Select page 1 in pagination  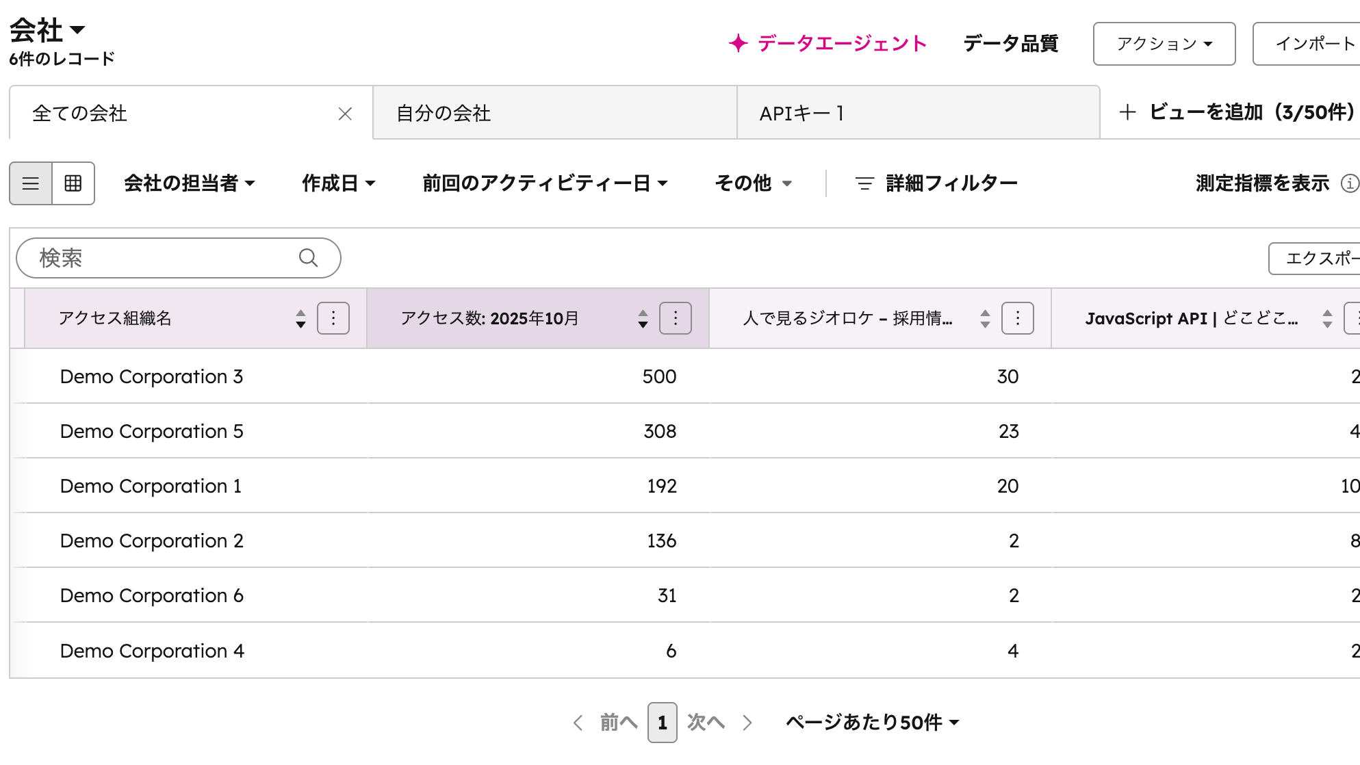coord(663,723)
